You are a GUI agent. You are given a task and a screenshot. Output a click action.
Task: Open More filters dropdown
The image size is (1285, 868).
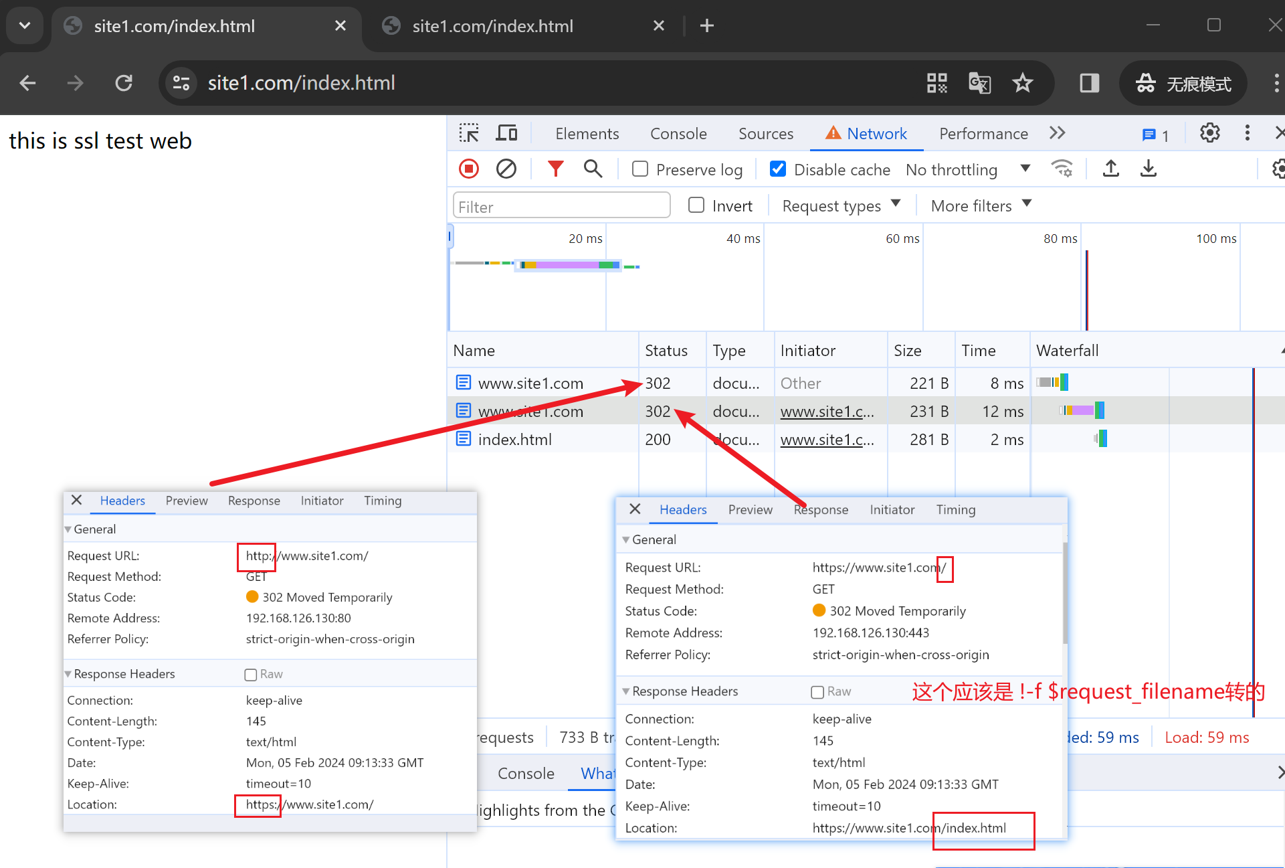click(x=981, y=205)
